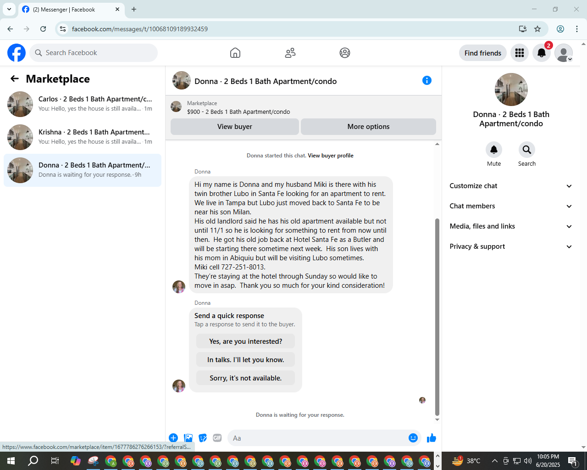Bookmark this page with star icon
The image size is (587, 470).
pos(537,29)
